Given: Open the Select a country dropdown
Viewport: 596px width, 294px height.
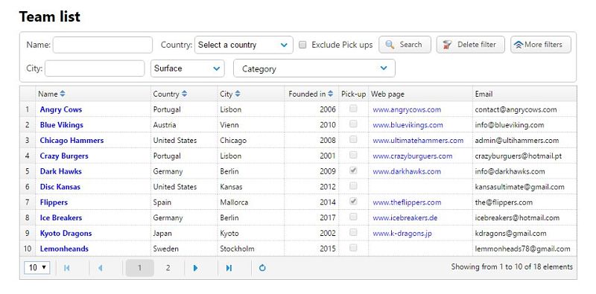Looking at the screenshot, I should pyautogui.click(x=244, y=45).
